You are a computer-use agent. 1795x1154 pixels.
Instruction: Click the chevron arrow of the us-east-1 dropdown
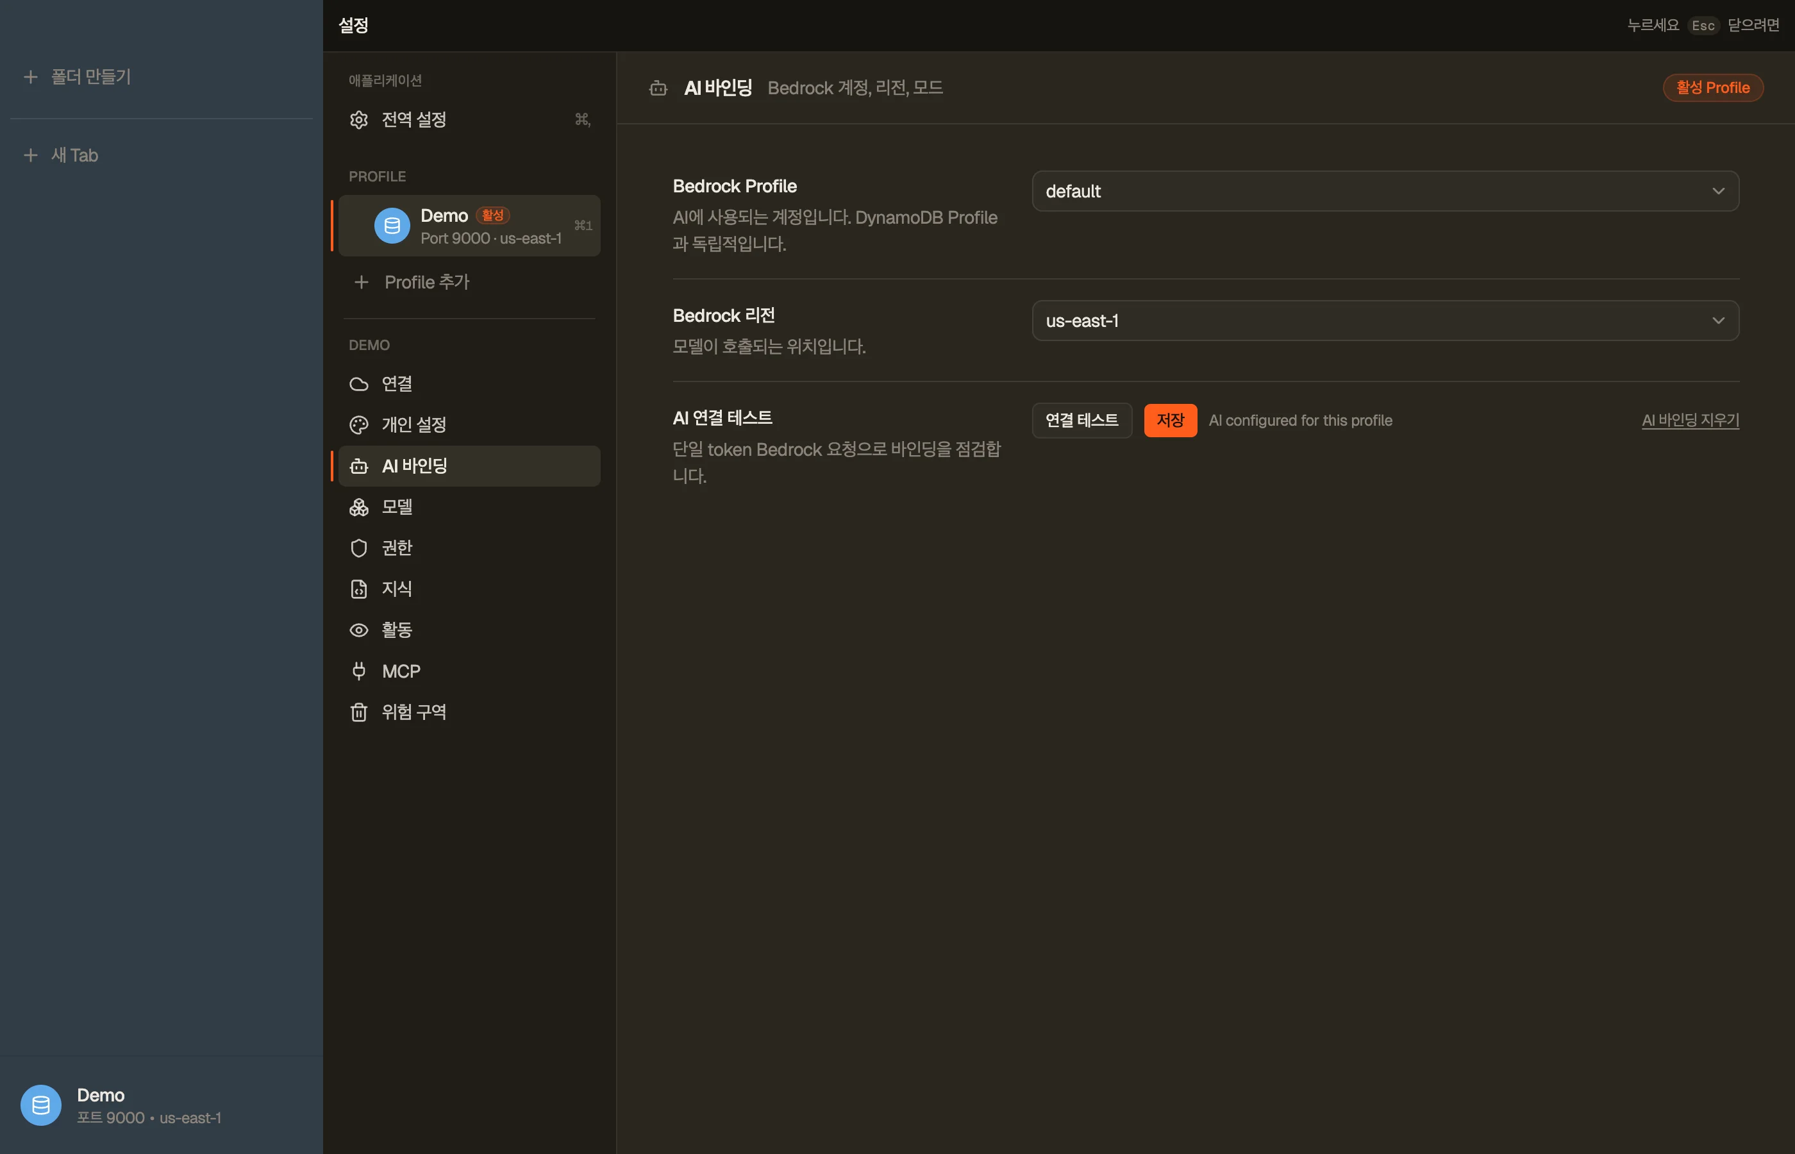tap(1718, 321)
